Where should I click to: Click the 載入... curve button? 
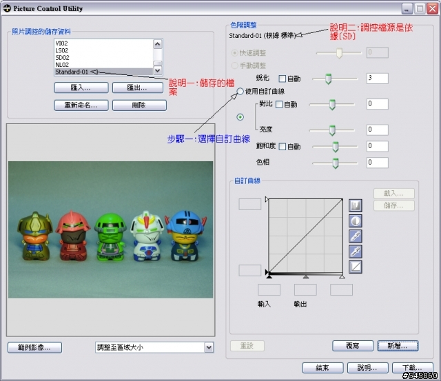393,194
